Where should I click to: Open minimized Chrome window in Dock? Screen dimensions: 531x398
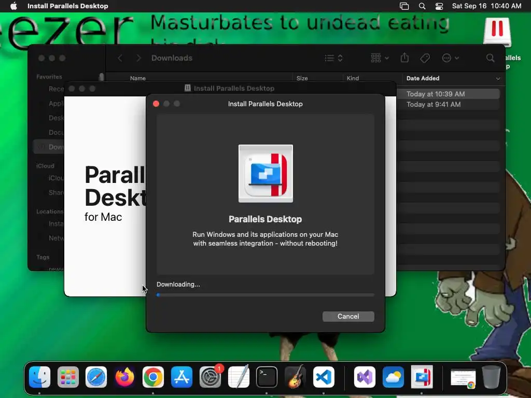[463, 379]
